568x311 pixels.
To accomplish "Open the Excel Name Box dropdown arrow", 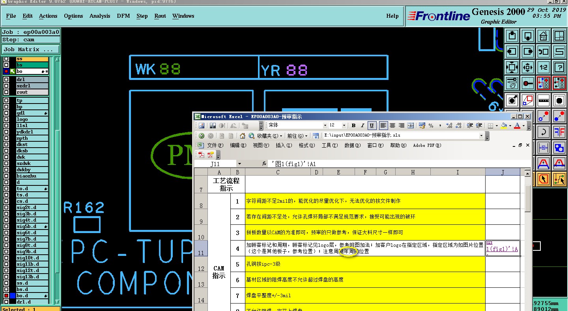I will [239, 164].
